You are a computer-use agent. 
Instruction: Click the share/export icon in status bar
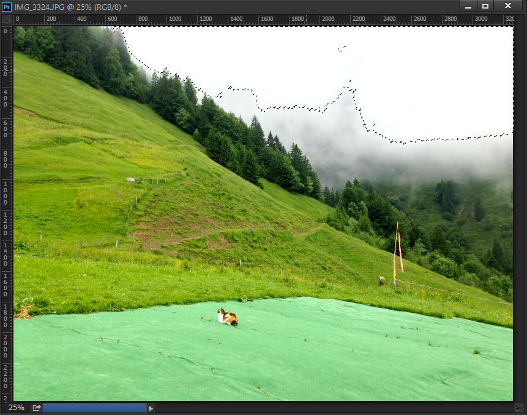[x=36, y=408]
